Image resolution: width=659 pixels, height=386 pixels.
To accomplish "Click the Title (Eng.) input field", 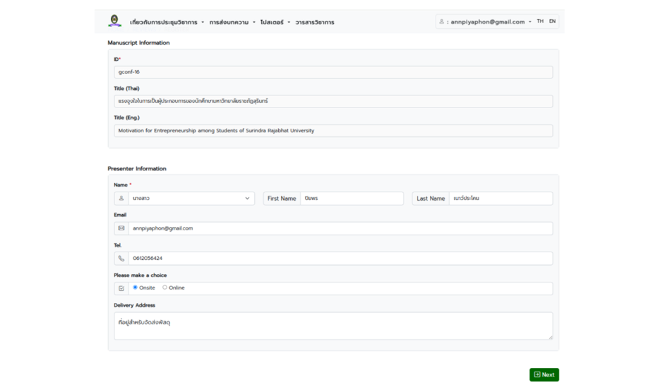I will point(333,131).
